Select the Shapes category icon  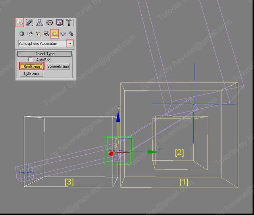pos(30,34)
